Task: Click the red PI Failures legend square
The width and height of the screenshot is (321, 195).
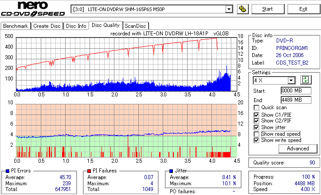Action: tap(89, 171)
